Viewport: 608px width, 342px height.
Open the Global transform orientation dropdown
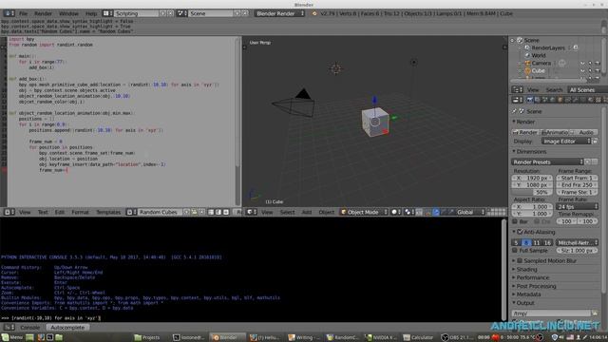click(470, 212)
